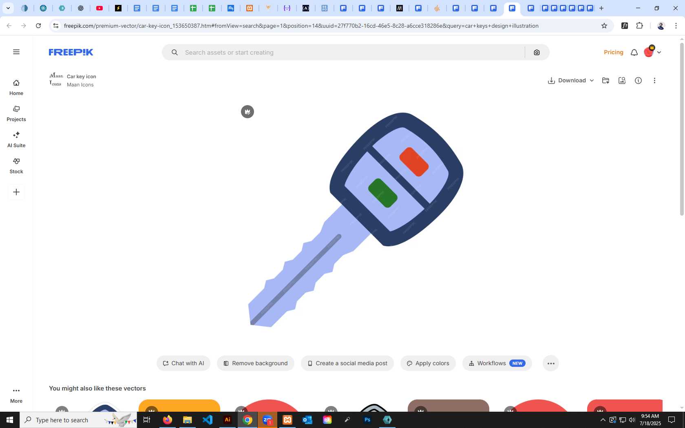Open the hamburger menu icon
The image size is (685, 428).
pyautogui.click(x=16, y=52)
